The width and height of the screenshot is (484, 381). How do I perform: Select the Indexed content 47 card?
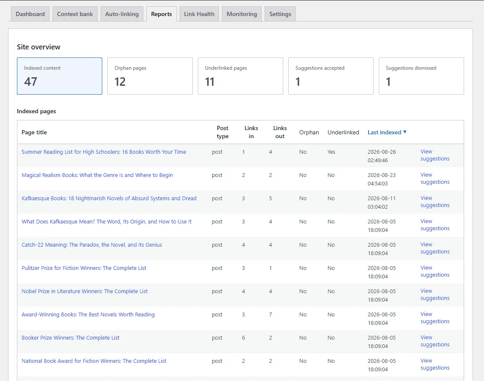click(60, 76)
